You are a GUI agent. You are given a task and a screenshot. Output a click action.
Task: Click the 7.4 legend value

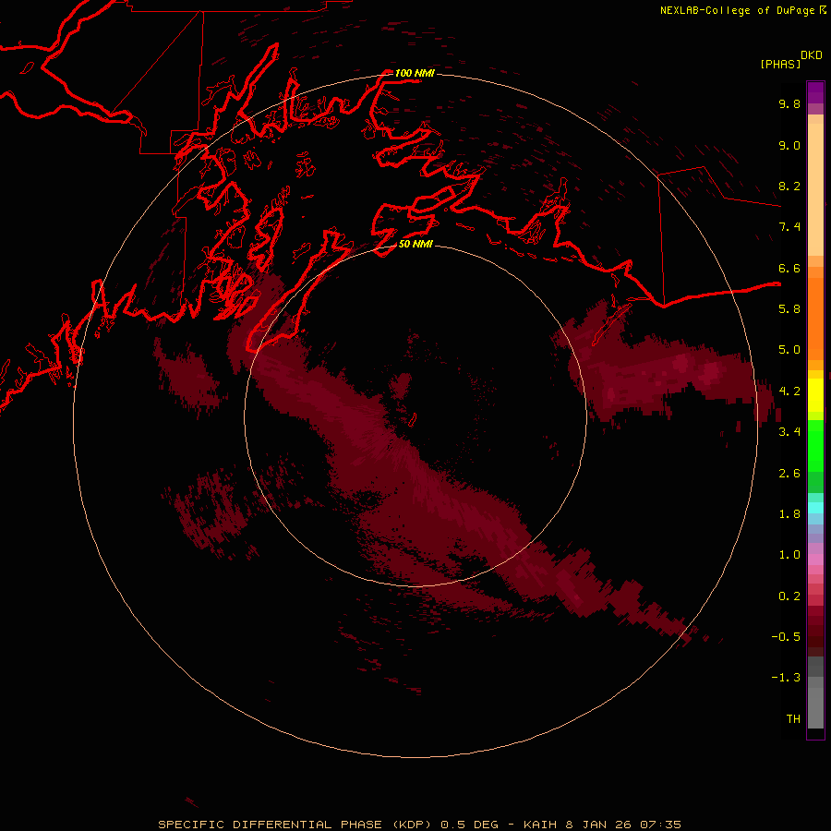(x=789, y=227)
